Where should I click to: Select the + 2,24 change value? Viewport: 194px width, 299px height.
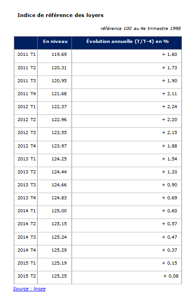pyautogui.click(x=169, y=107)
